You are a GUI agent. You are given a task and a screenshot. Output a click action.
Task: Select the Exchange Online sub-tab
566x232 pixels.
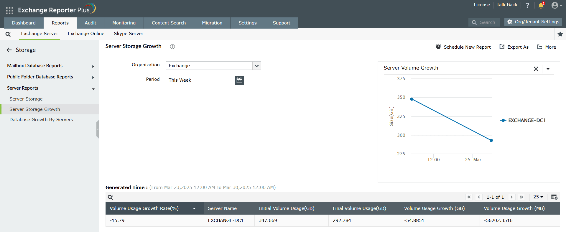[86, 34]
